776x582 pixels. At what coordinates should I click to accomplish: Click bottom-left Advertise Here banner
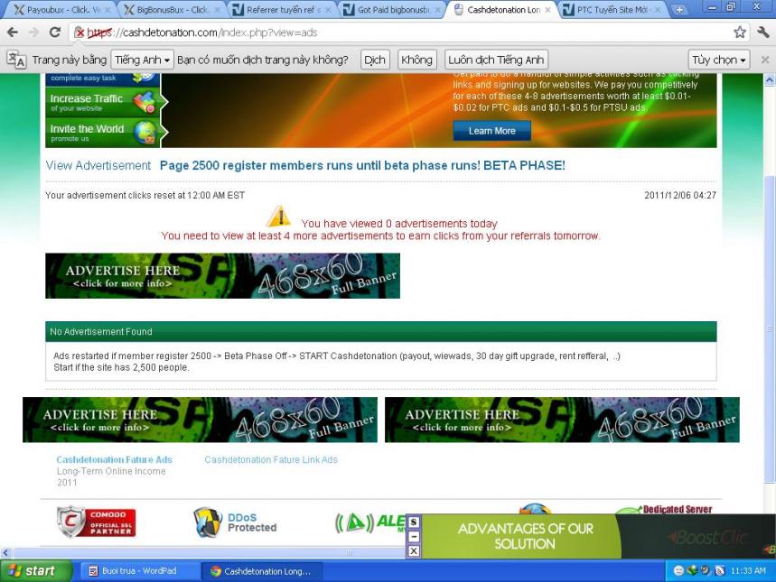pos(200,420)
